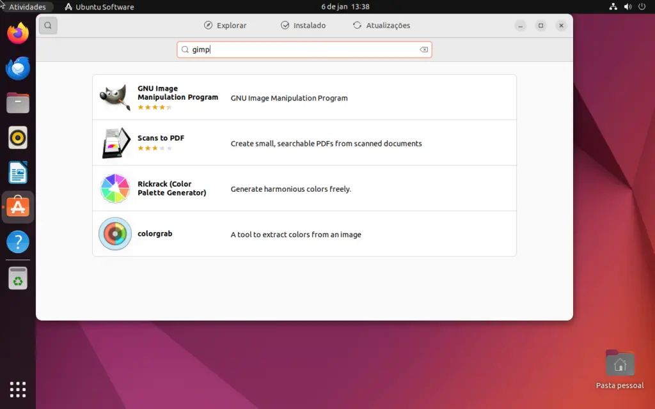Click the volume icon in the top bar
Image resolution: width=655 pixels, height=409 pixels.
[x=627, y=6]
